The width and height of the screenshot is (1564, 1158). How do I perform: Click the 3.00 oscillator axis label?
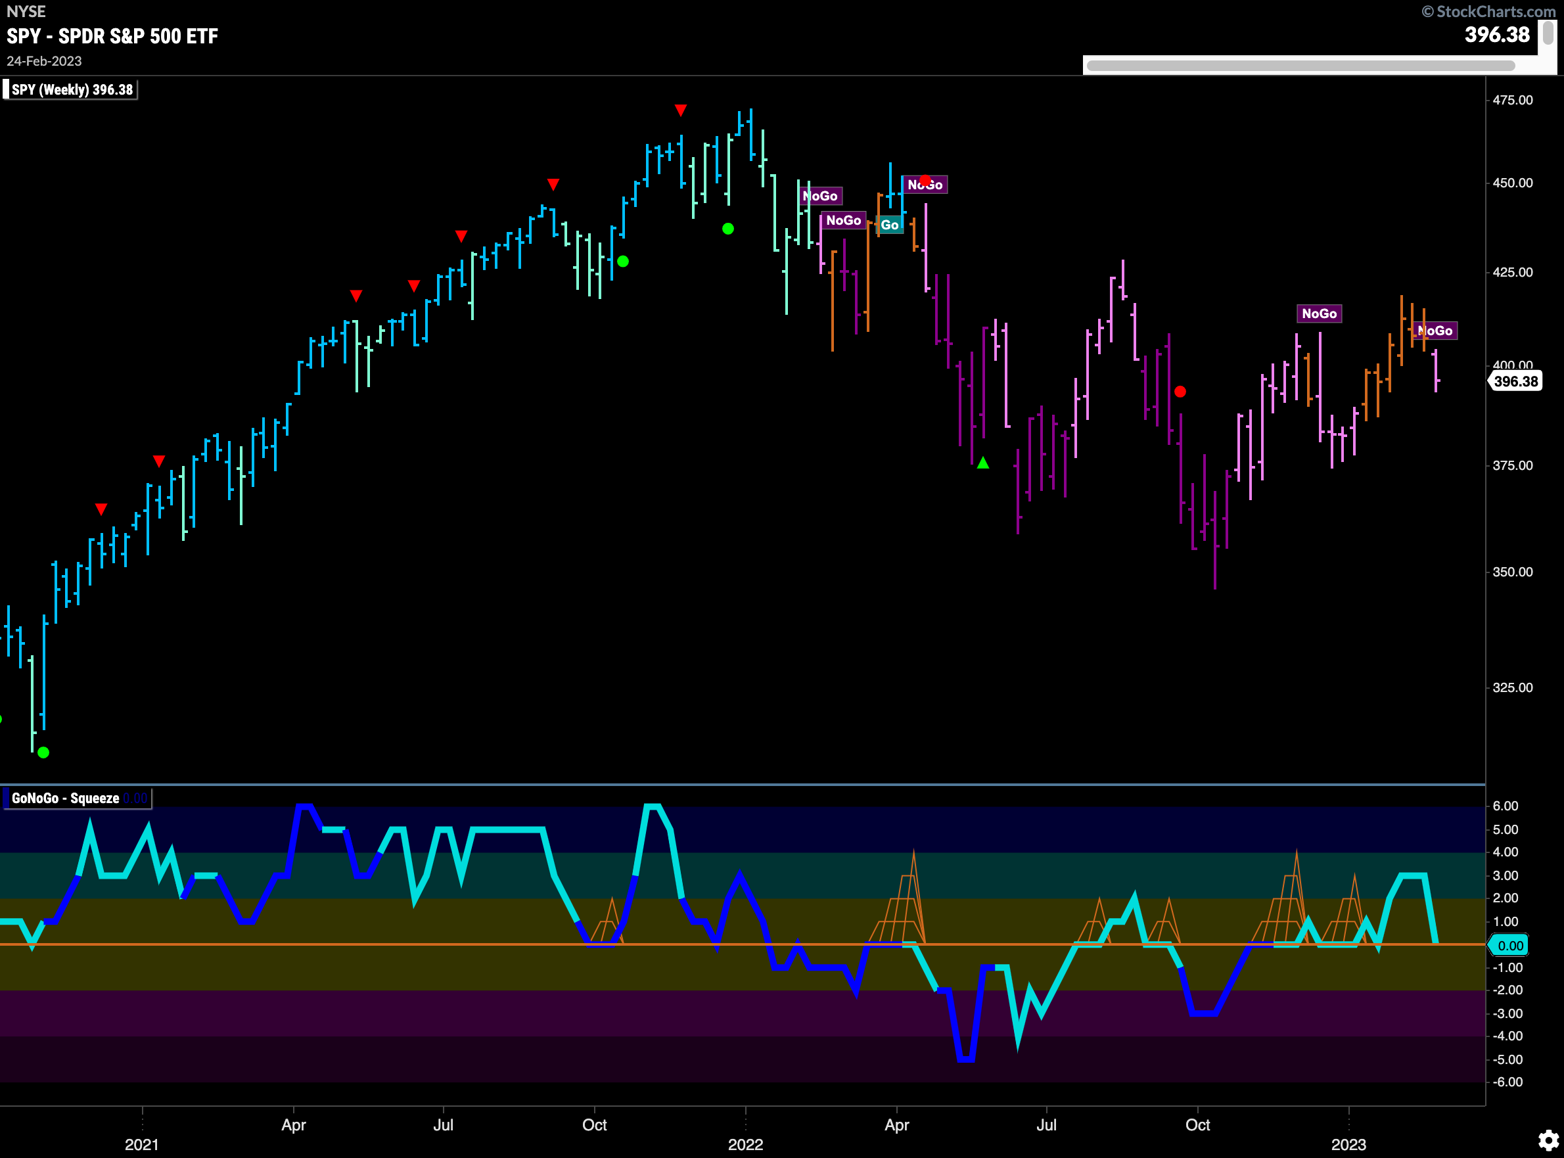(x=1505, y=875)
